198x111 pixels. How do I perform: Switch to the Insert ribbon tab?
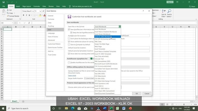coord(18,6)
